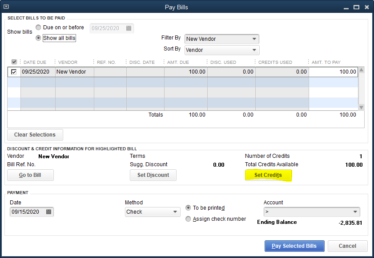This screenshot has height=258, width=374.
Task: Select the "To be printed" option
Action: 188,208
